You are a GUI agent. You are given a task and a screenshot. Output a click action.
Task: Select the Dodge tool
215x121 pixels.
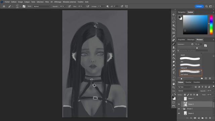(x=174, y=66)
